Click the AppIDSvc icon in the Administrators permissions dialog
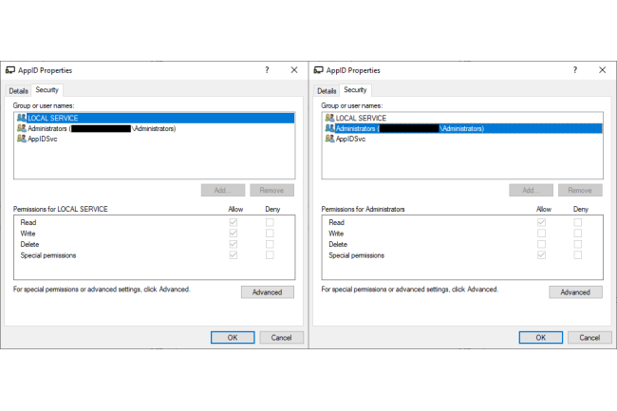 329,139
